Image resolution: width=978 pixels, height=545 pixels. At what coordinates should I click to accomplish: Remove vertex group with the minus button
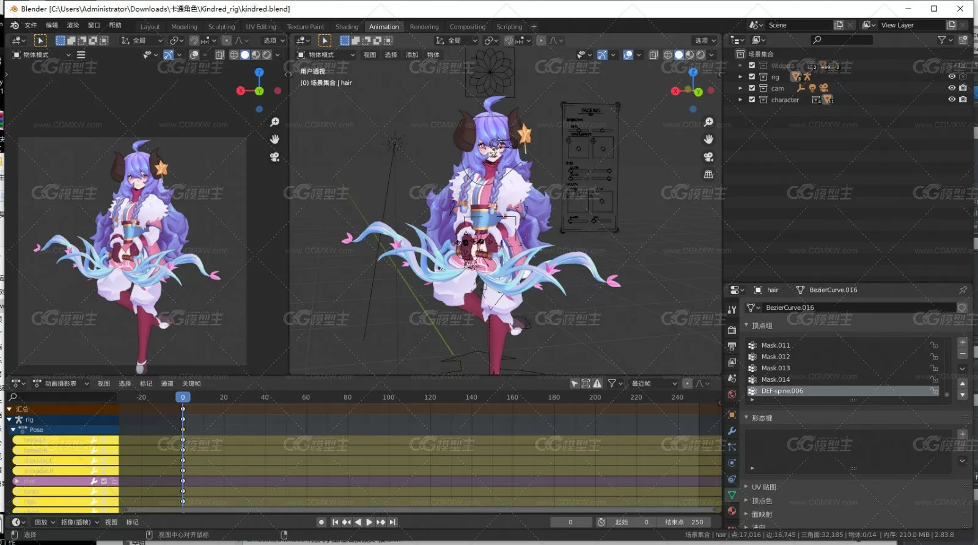click(x=963, y=354)
